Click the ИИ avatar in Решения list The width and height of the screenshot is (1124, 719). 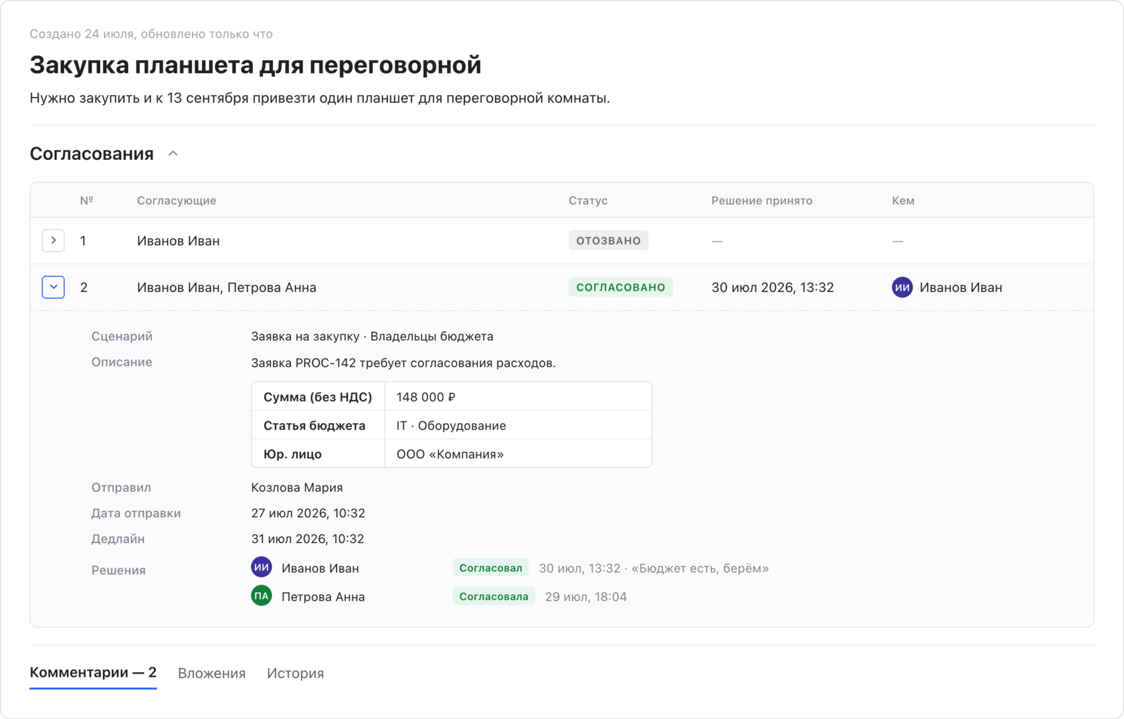click(262, 568)
